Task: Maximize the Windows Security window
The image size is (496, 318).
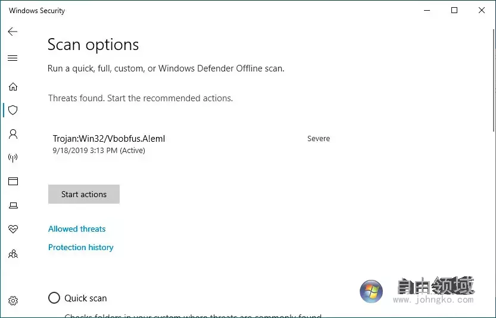Action: [454, 11]
